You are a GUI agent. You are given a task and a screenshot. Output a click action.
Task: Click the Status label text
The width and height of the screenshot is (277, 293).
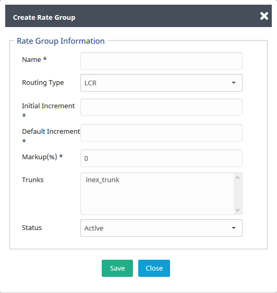tap(32, 228)
